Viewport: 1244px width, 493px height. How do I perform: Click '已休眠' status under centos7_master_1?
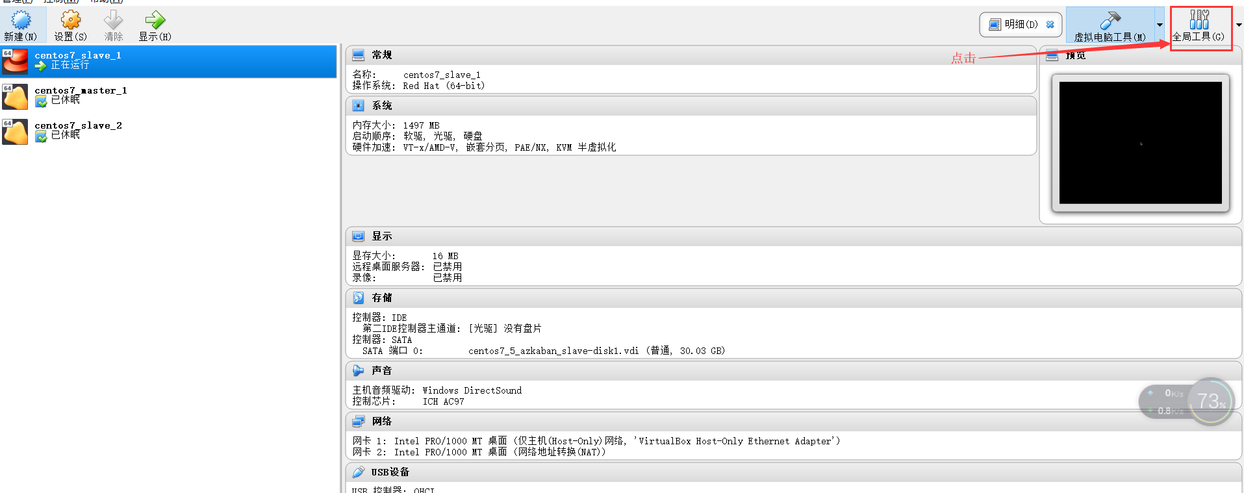[x=66, y=100]
